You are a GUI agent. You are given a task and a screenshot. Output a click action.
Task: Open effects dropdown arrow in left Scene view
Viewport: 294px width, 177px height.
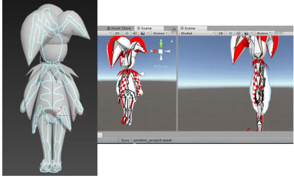[148, 33]
